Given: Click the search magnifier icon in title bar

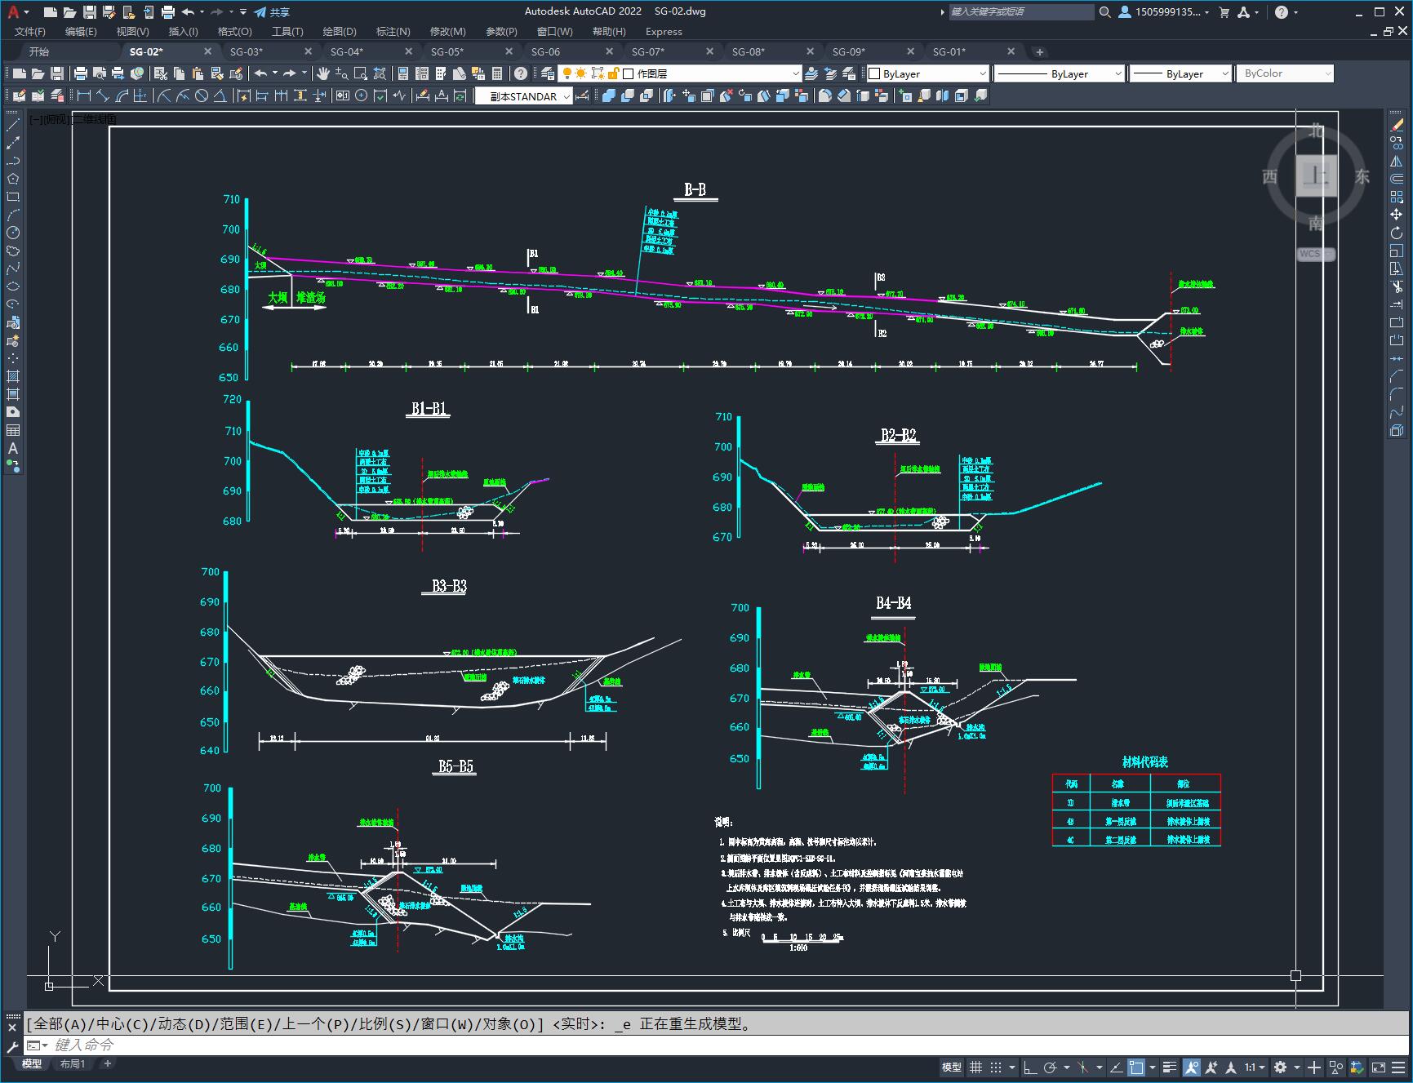Looking at the screenshot, I should click(1104, 12).
